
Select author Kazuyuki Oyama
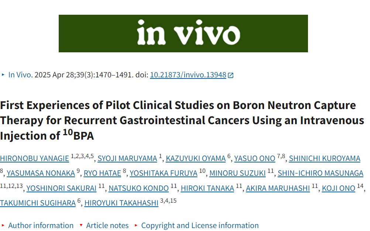196,158
